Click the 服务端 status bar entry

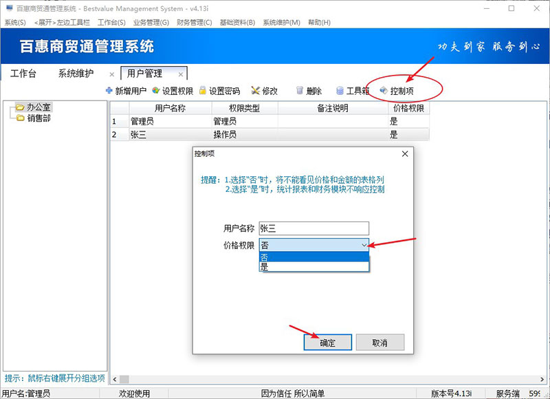507,393
